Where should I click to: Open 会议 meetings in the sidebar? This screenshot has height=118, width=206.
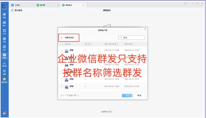[x=4, y=48]
